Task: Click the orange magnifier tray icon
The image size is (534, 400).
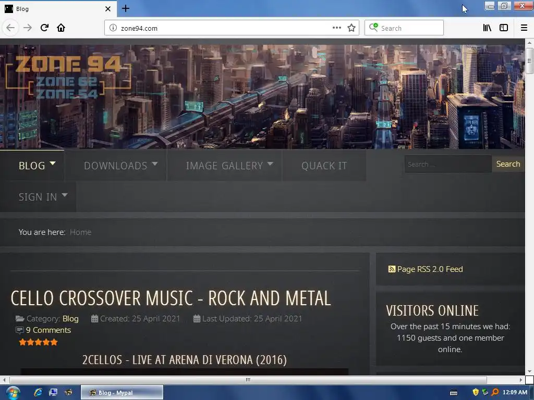Action: (x=495, y=392)
